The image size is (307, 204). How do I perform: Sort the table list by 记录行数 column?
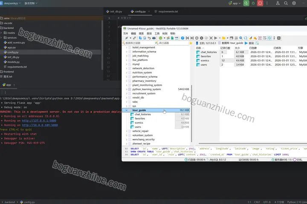(226, 48)
